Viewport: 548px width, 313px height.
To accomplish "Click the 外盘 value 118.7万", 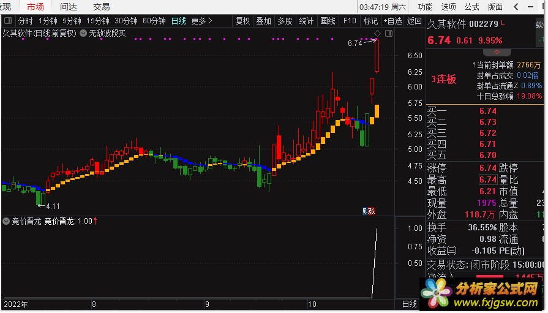I will click(480, 214).
